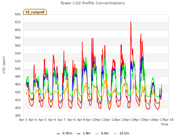The width and height of the screenshot is (186, 139).
Task: Click the 580 y-axis tick value
Action: (18, 38)
